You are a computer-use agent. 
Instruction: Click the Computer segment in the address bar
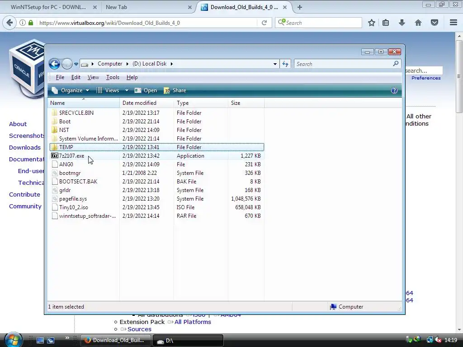tap(110, 64)
